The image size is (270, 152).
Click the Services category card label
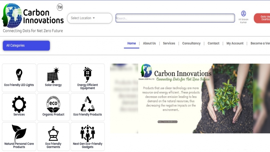coord(19,115)
